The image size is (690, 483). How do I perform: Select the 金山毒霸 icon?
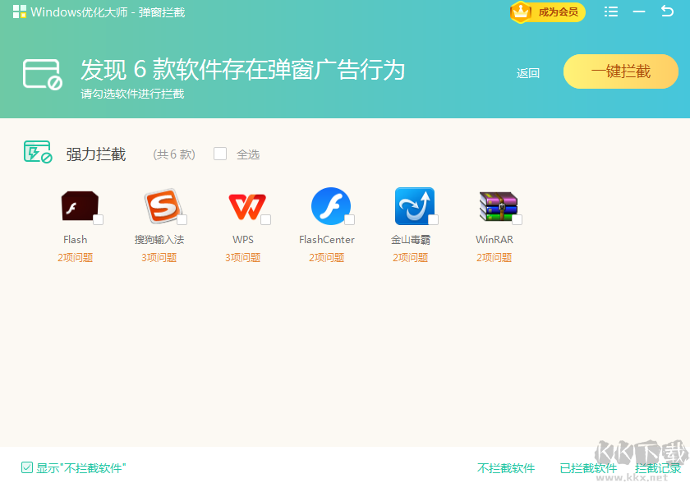[414, 206]
